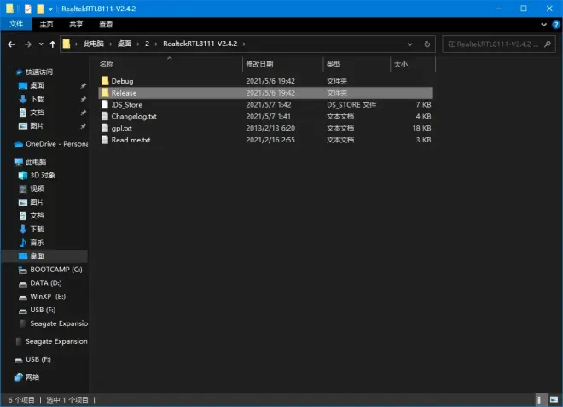The width and height of the screenshot is (563, 407).
Task: Expand the ribbon chevron
Action: click(x=543, y=25)
